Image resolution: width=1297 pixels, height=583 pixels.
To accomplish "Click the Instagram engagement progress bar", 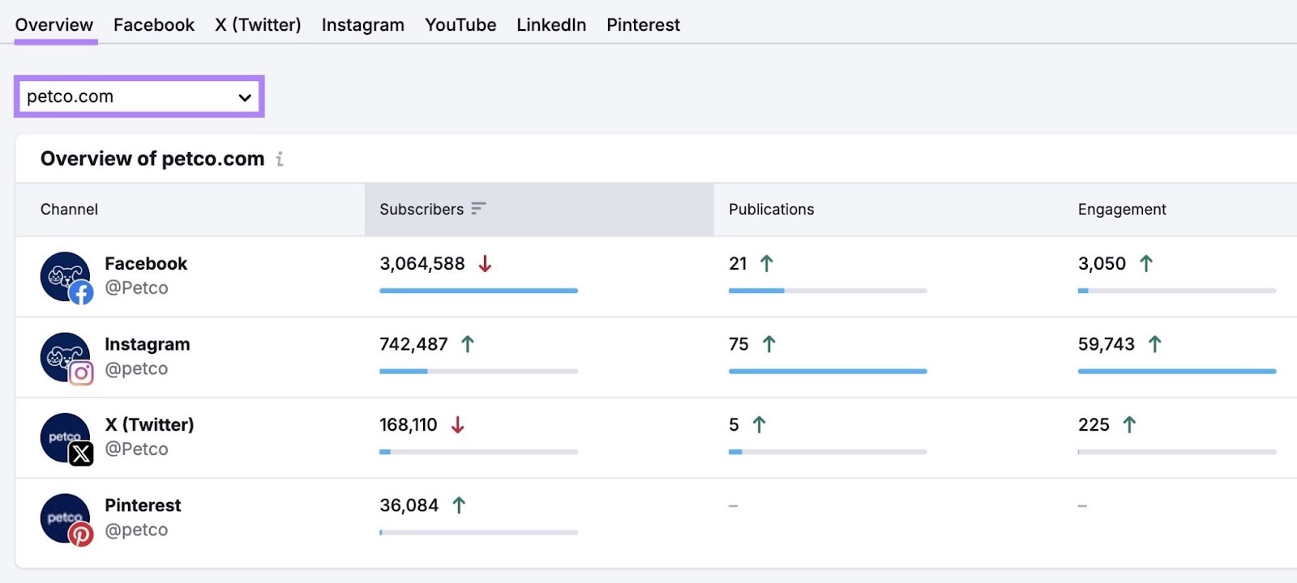I will (x=1176, y=372).
